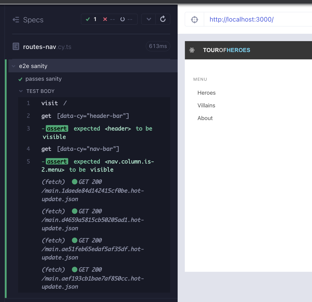Click the http://localhost:3000/ URL field
Image resolution: width=312 pixels, height=302 pixels.
click(258, 19)
